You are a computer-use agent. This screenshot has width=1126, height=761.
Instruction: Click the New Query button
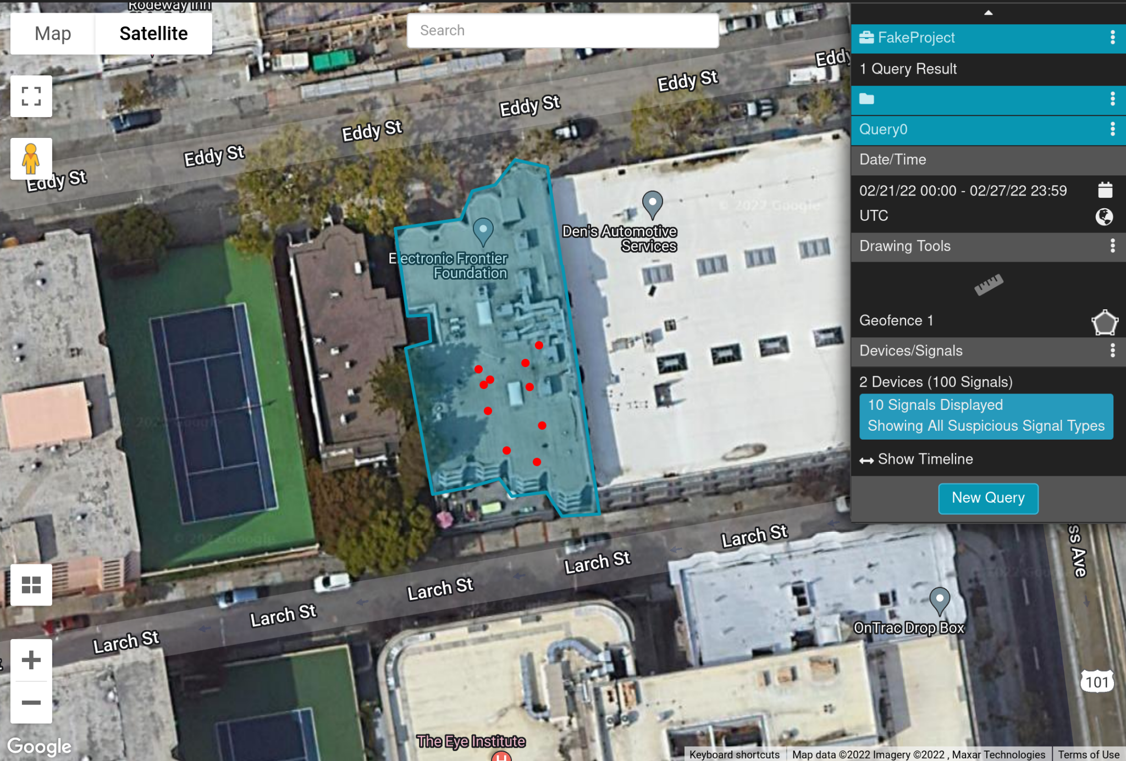click(987, 498)
